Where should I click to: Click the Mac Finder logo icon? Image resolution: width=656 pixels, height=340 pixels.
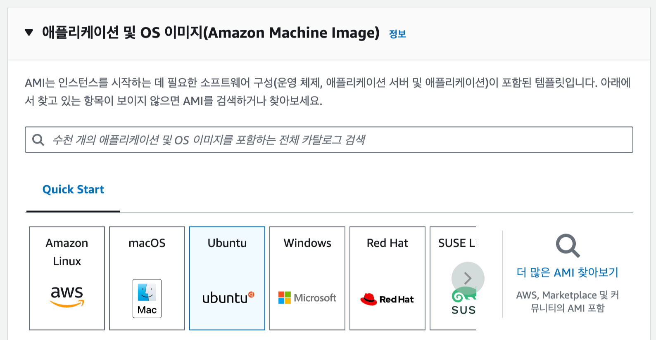[147, 299]
